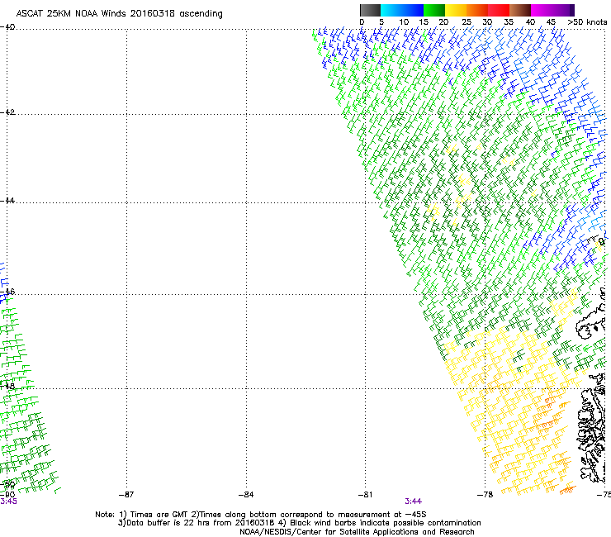Click the brown 35-40 knots legend segment
Screen dimensions: 611x537
[520, 10]
